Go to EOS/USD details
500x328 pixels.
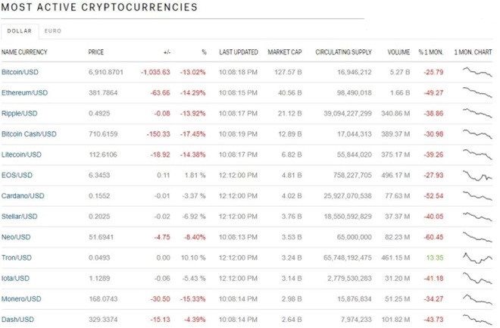tap(17, 175)
